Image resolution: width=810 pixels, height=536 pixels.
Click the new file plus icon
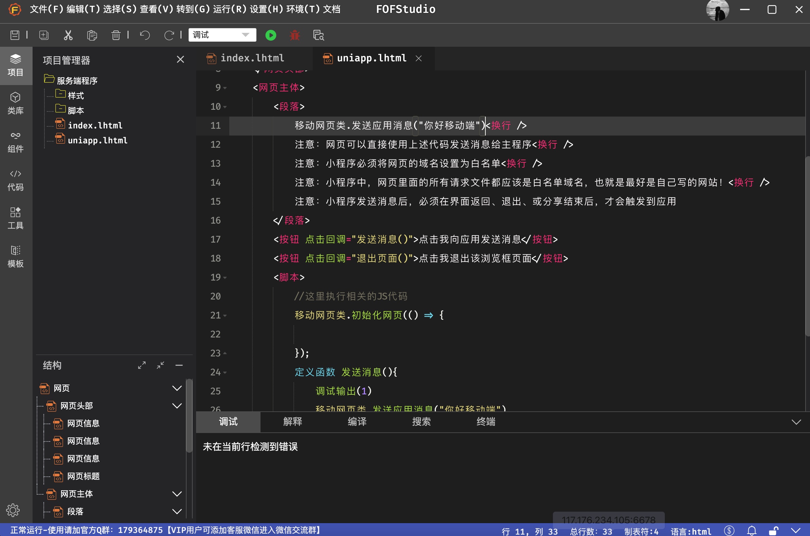click(x=44, y=35)
